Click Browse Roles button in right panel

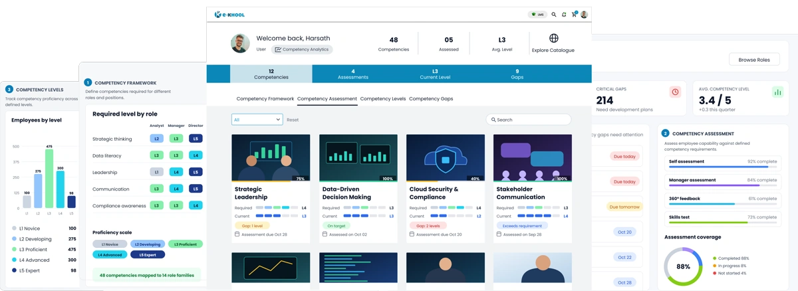(x=754, y=60)
